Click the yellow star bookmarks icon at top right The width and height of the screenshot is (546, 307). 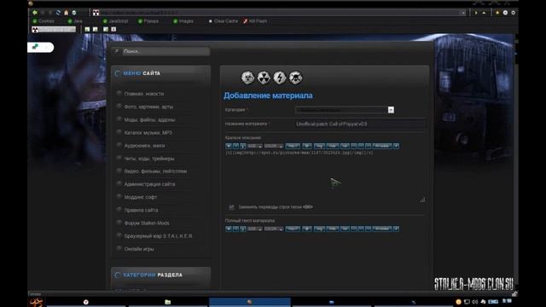coord(497,13)
